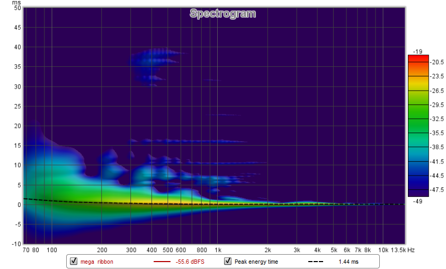Click the red trace line sample
446x269 pixels.
(x=162, y=262)
